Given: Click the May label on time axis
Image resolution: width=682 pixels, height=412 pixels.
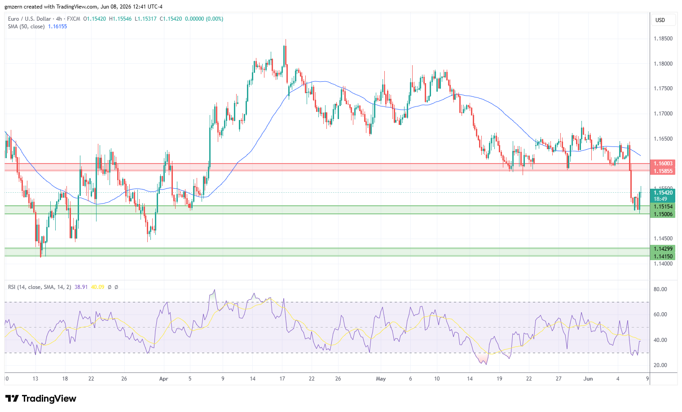Looking at the screenshot, I should coord(381,379).
